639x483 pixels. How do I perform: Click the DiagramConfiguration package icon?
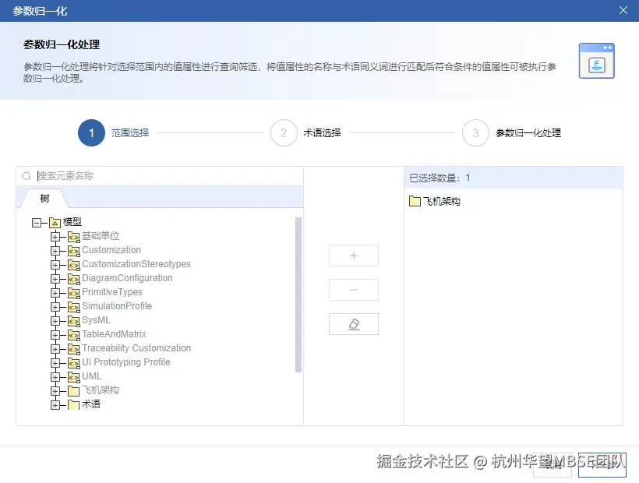coord(73,279)
